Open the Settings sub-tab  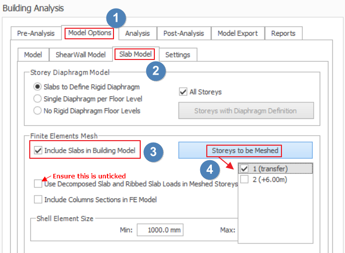pyautogui.click(x=178, y=54)
